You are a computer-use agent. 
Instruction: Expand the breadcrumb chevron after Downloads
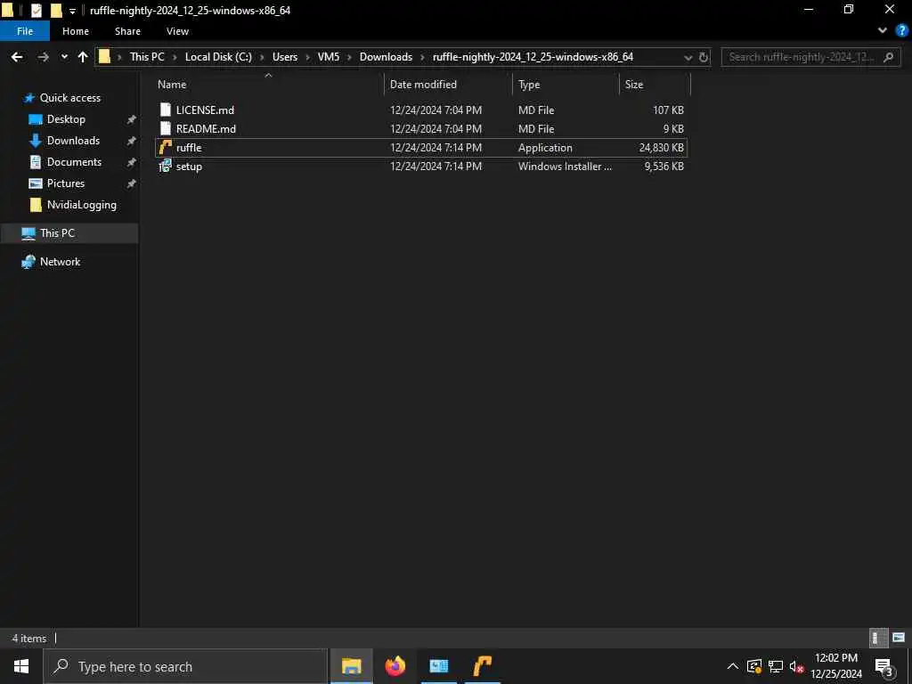coord(423,57)
